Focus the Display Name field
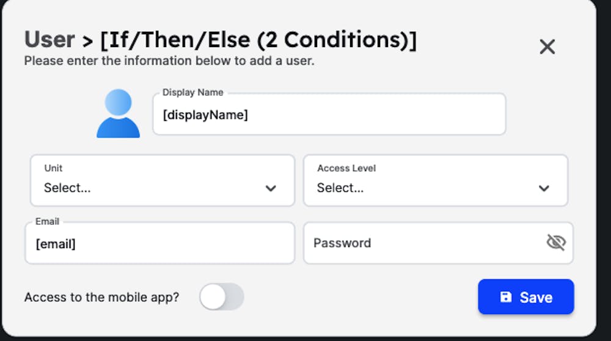The image size is (611, 341). click(329, 114)
